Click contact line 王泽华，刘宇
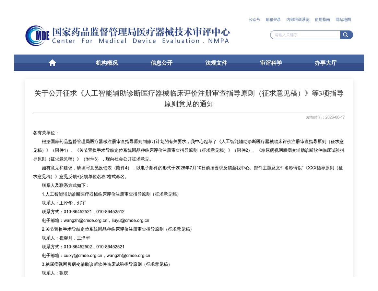This screenshot has height=291, width=378. 64,203
